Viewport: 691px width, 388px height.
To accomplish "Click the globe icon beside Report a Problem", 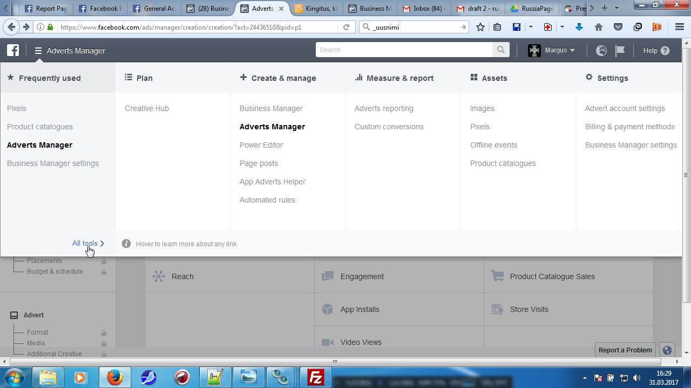I will 667,350.
